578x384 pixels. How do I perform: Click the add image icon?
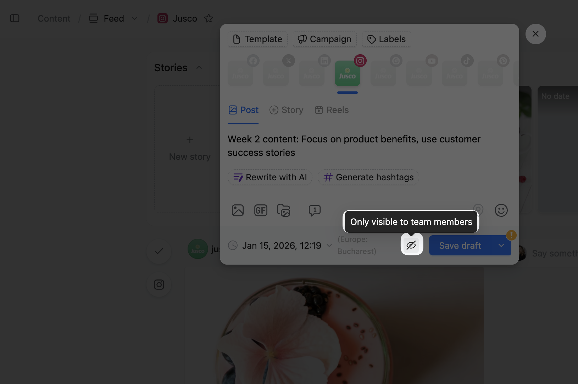click(x=238, y=210)
